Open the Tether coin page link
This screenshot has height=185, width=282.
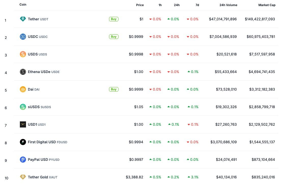click(x=38, y=19)
